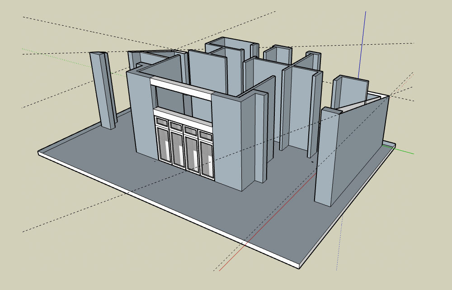Click the solid green axis line on the right
Viewport: 452px width, 290px height.
(x=399, y=150)
